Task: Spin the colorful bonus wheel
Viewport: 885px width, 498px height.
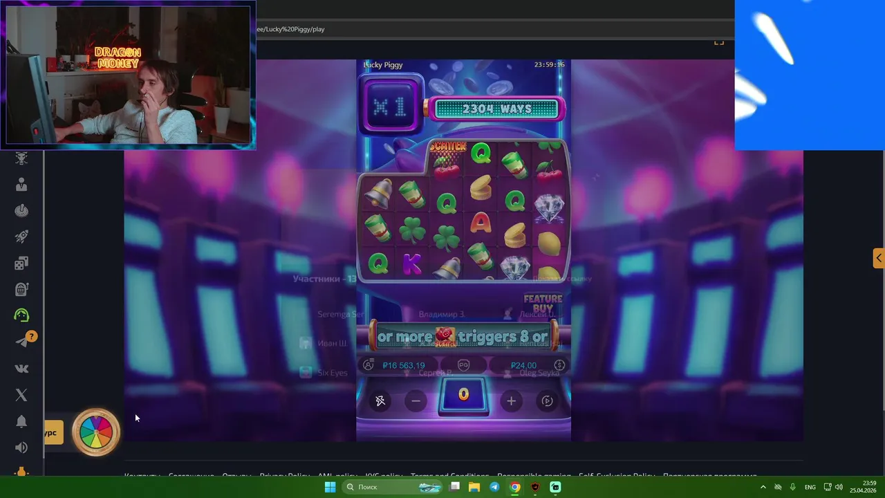Action: (x=96, y=433)
